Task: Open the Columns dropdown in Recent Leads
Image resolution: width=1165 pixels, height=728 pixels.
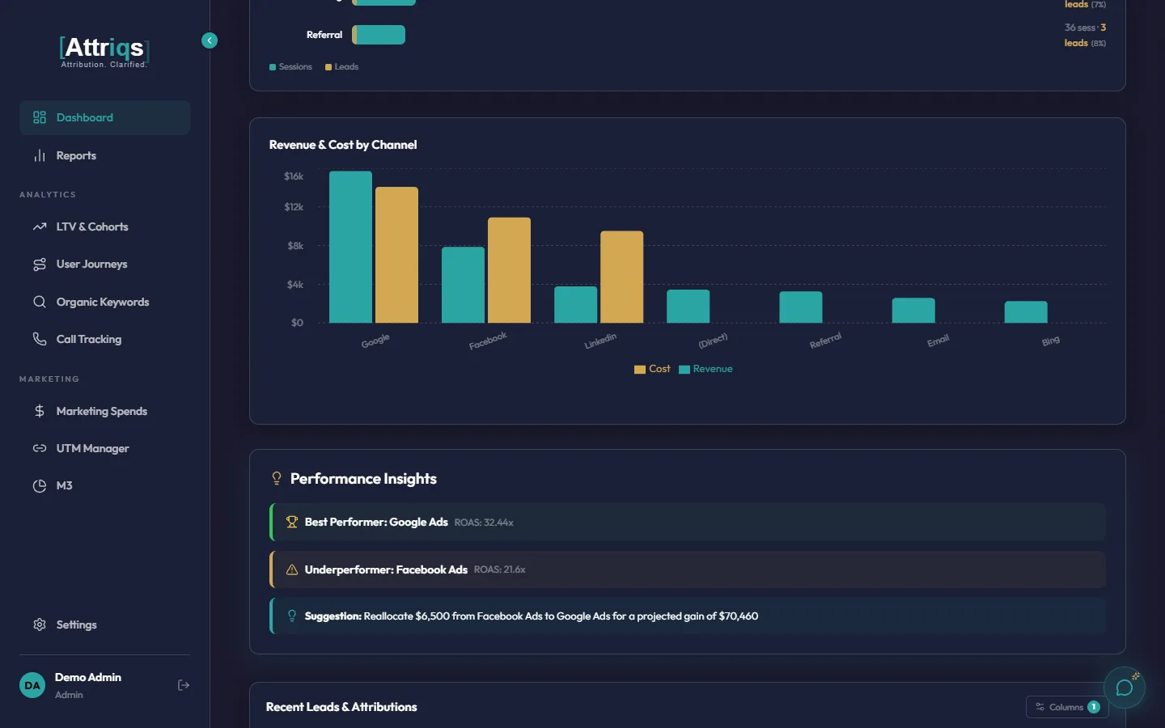Action: pos(1066,706)
